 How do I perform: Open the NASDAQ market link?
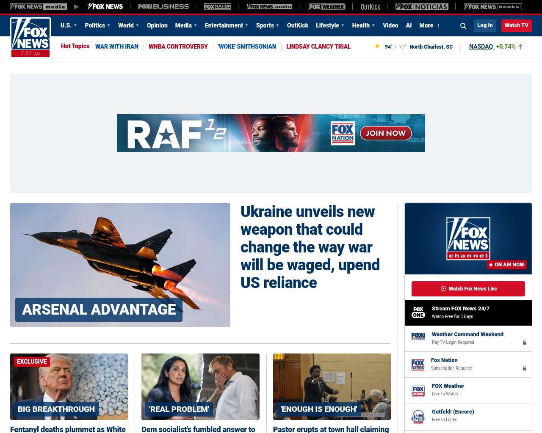(481, 47)
